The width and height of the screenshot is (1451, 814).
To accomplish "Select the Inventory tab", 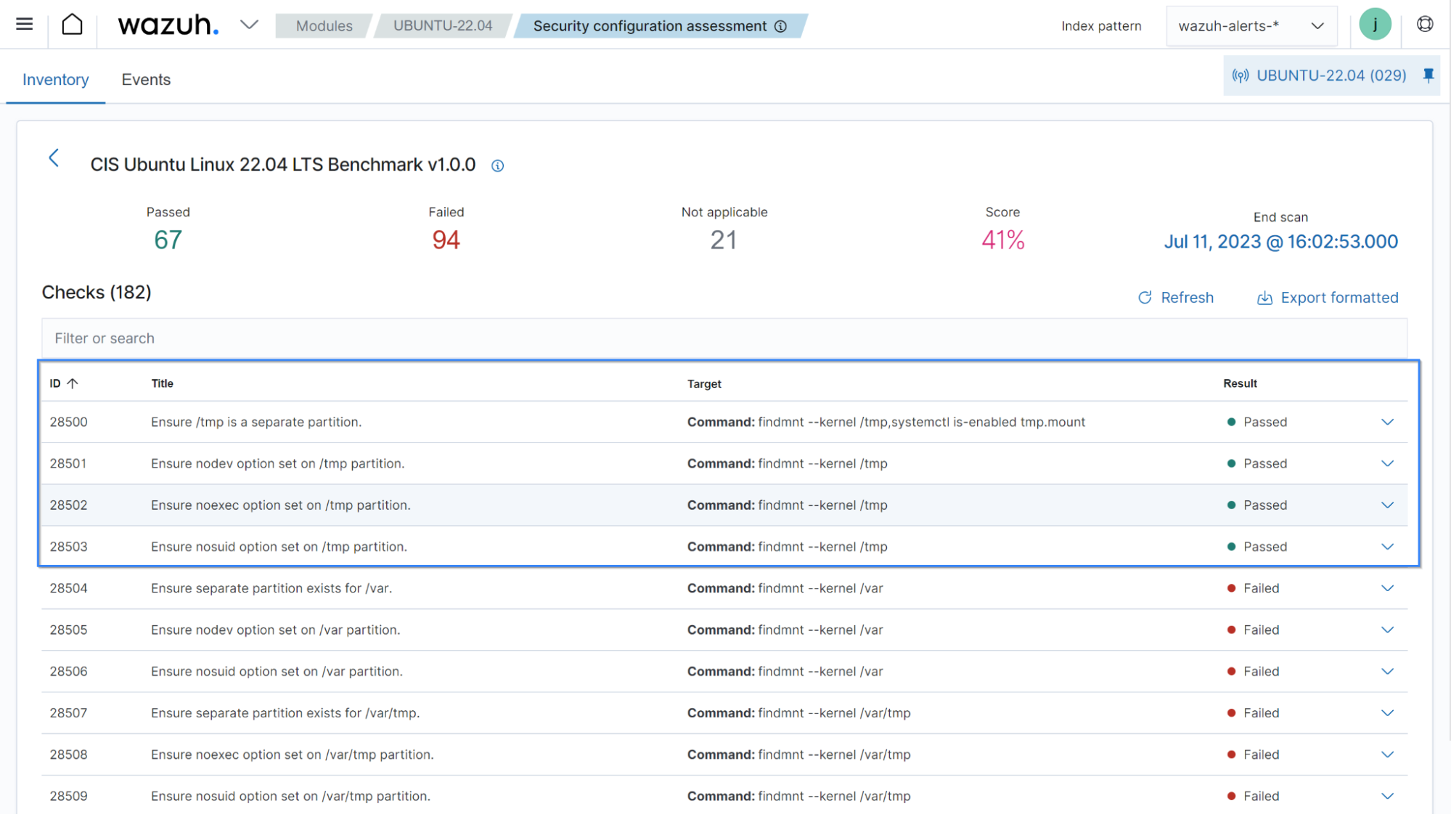I will pos(55,79).
